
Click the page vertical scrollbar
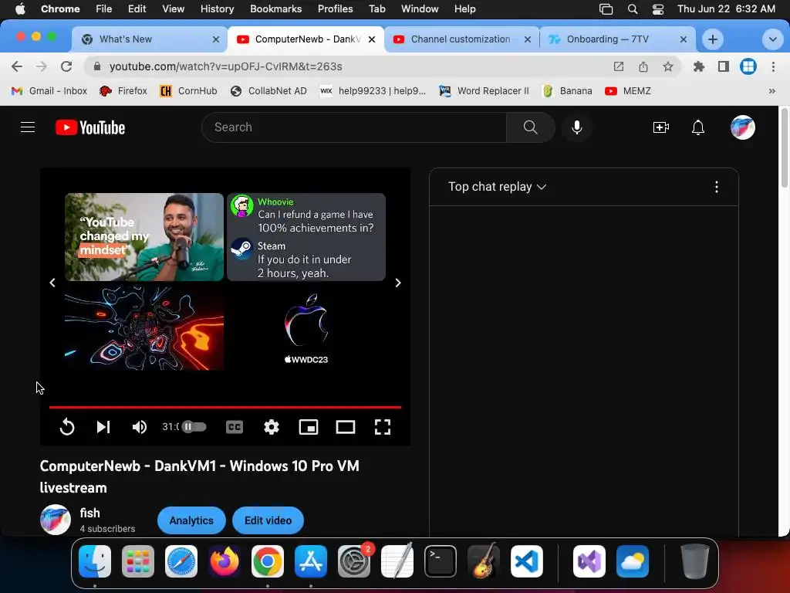[784, 149]
